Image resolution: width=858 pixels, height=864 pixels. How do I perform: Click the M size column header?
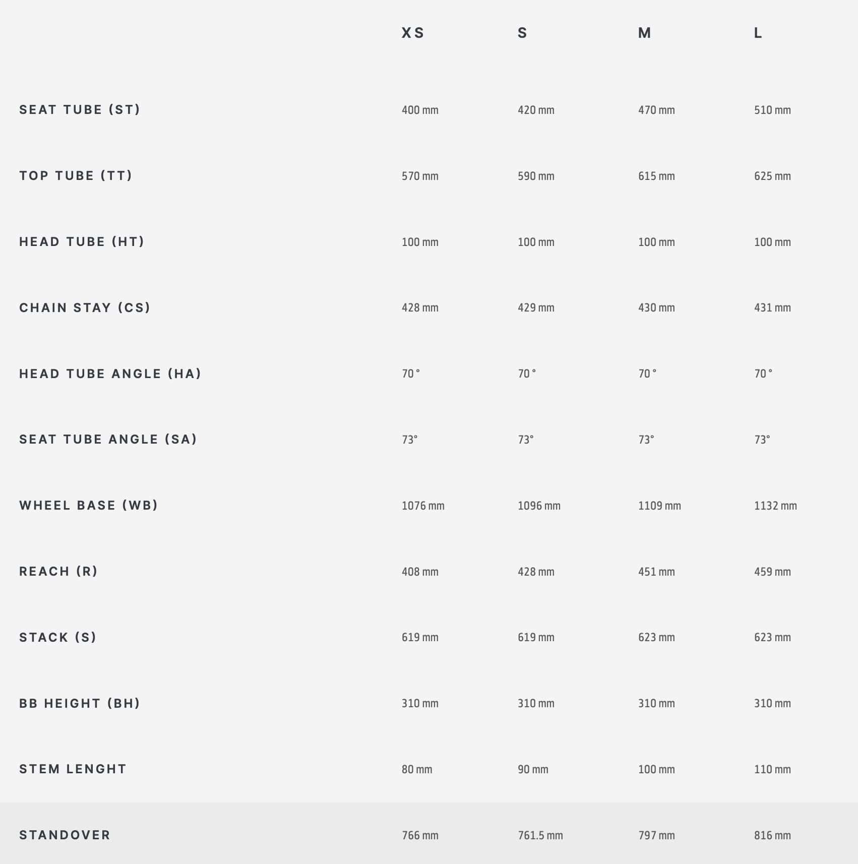pyautogui.click(x=644, y=33)
